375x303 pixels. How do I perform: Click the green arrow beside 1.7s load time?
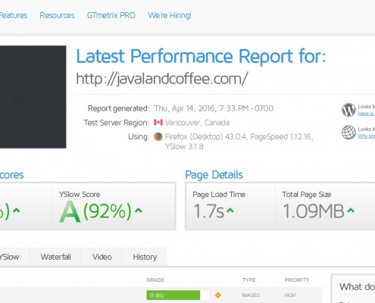tap(230, 211)
